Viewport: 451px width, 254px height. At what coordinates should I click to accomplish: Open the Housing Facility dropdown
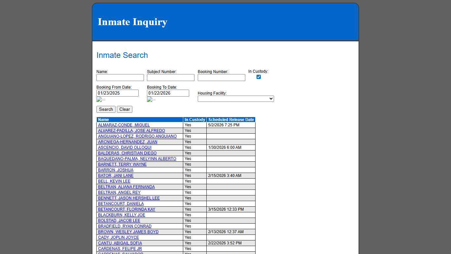click(235, 99)
